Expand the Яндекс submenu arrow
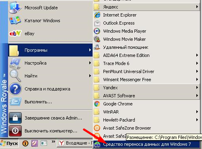Image resolution: width=202 pixels, height=149 pixels. click(197, 6)
